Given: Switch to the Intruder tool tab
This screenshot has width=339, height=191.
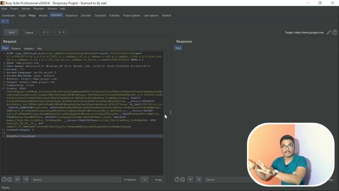Looking at the screenshot, I should (43, 15).
